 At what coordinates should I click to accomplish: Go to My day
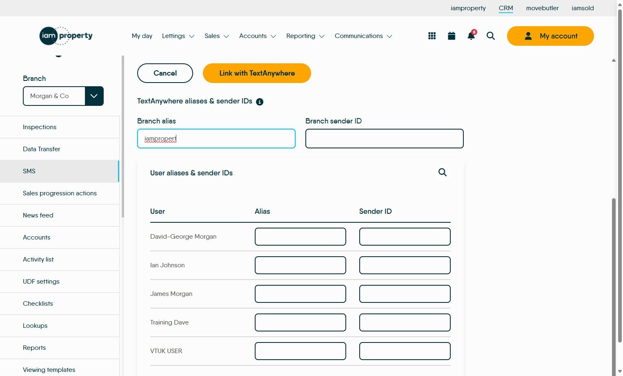pyautogui.click(x=142, y=36)
